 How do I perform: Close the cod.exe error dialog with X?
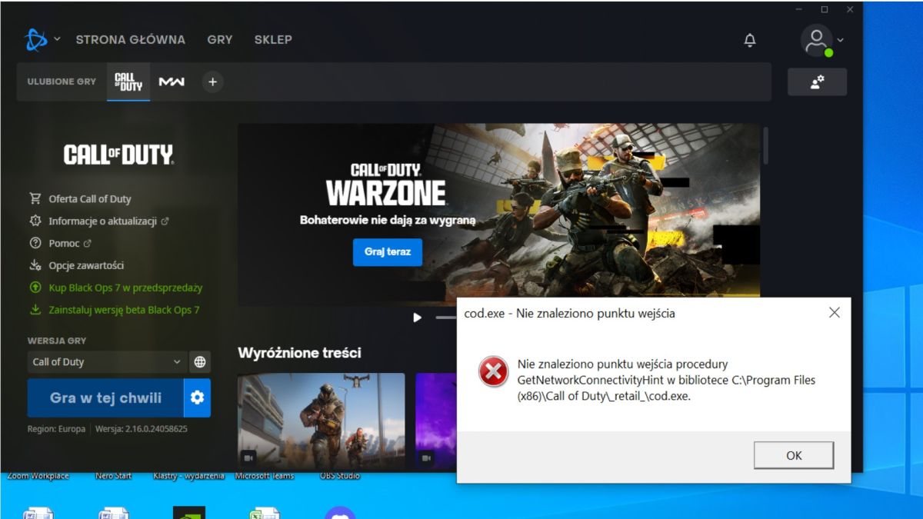coord(835,312)
